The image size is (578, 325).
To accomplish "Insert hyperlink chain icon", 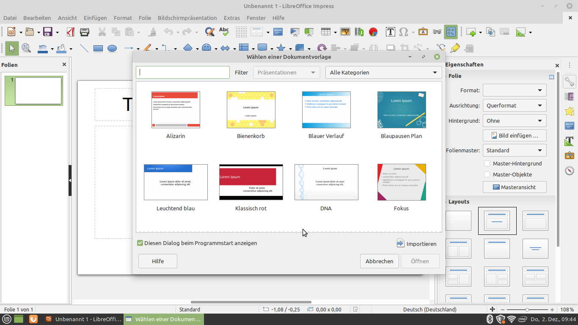I will pyautogui.click(x=437, y=32).
